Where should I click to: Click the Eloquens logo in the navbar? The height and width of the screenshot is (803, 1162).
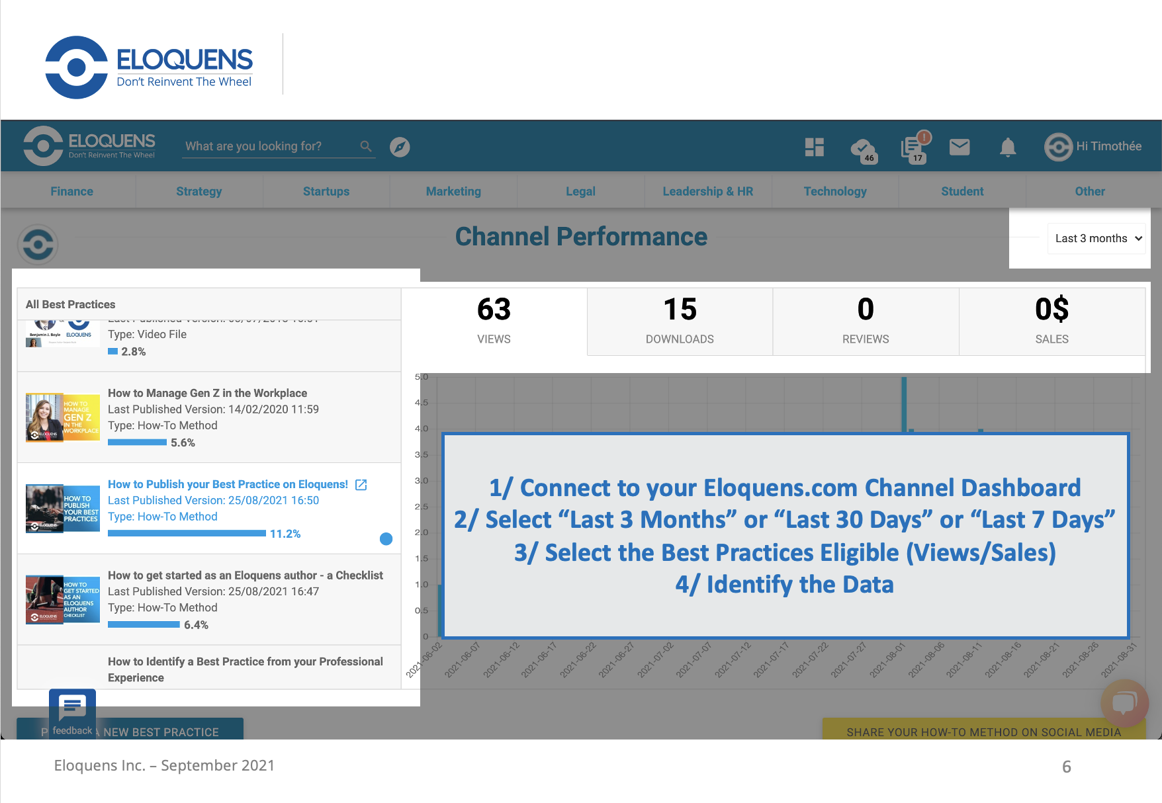tap(89, 146)
